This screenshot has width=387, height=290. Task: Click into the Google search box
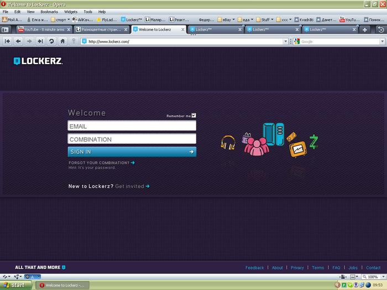coord(340,41)
